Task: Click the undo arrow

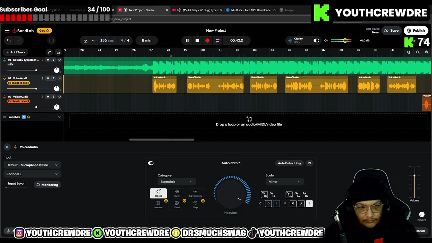Action: click(x=8, y=40)
